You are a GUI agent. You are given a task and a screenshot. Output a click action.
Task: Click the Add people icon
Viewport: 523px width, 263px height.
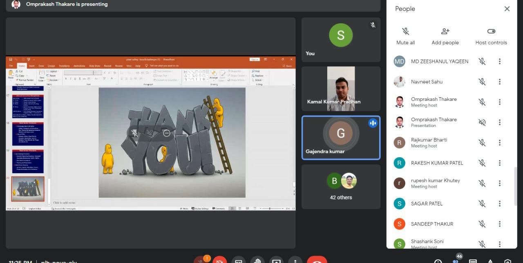point(445,31)
